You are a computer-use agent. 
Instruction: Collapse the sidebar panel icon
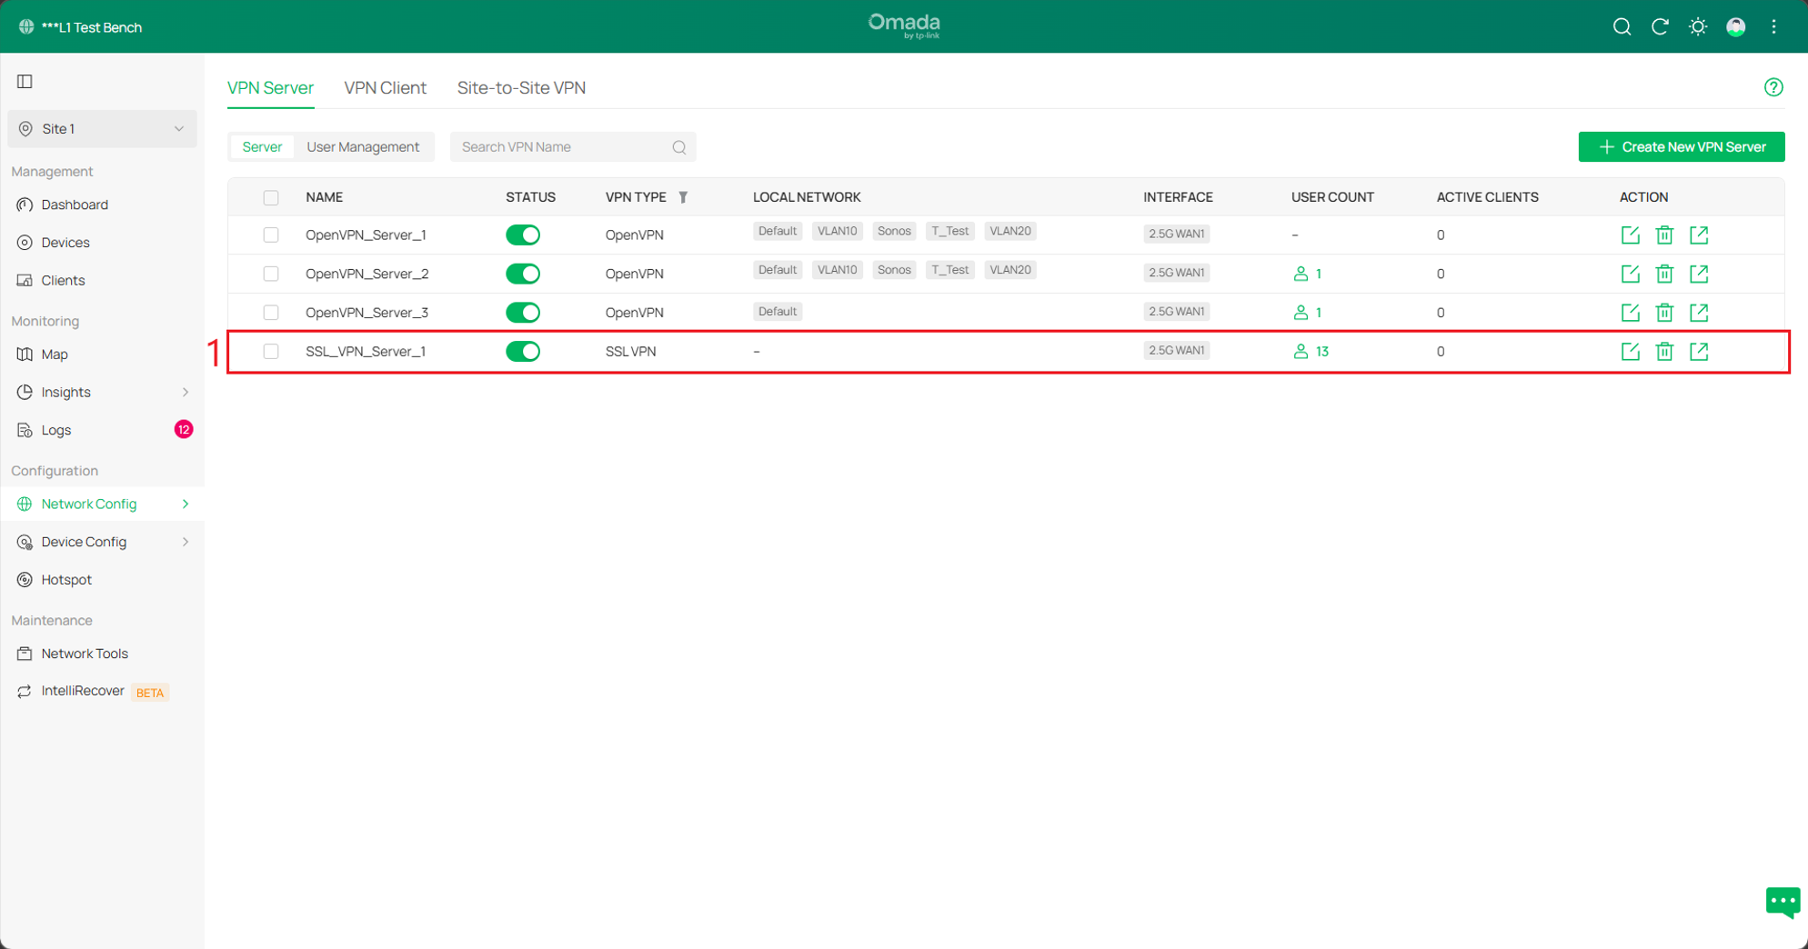coord(25,82)
